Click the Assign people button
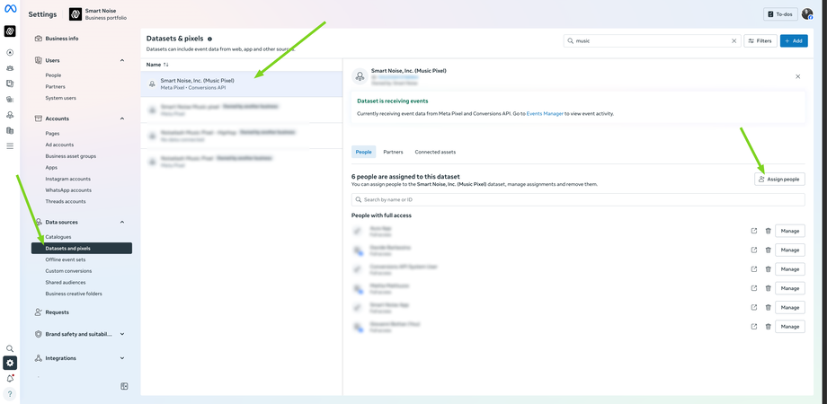 [x=779, y=179]
